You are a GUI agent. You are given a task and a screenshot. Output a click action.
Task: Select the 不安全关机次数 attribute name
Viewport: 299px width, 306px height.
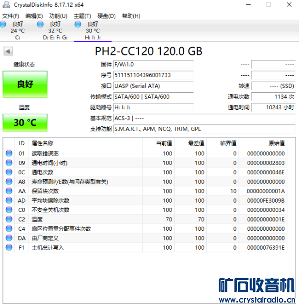point(50,210)
